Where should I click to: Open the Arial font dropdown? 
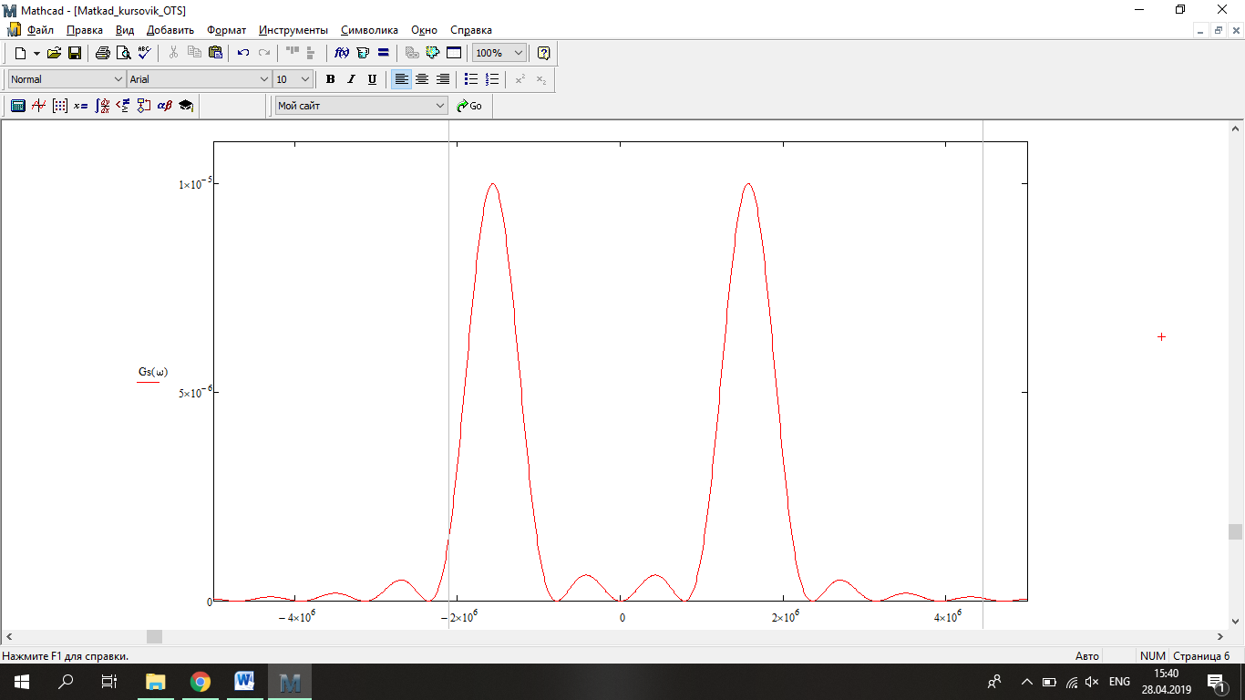pyautogui.click(x=264, y=79)
